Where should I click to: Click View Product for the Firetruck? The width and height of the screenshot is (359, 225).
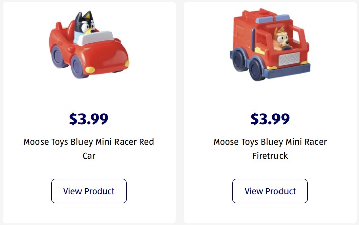click(270, 191)
